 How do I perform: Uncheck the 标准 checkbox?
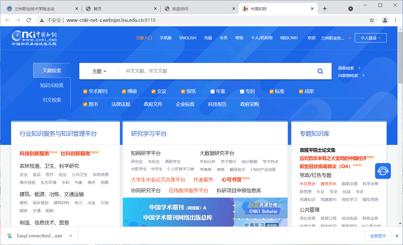(271, 91)
